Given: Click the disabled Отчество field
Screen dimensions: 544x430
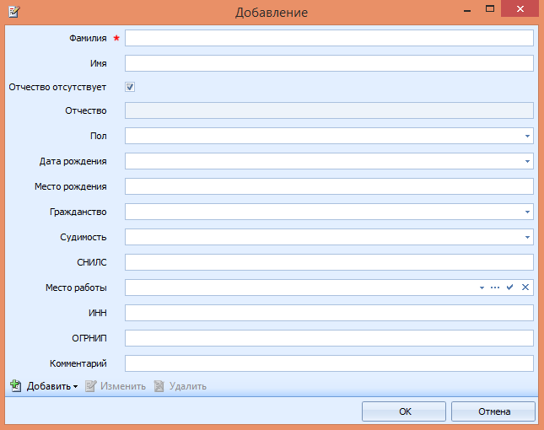Looking at the screenshot, I should click(329, 110).
